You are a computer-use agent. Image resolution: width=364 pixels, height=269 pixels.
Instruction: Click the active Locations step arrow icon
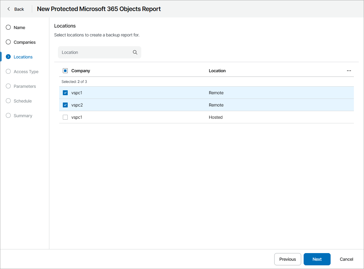pos(8,57)
